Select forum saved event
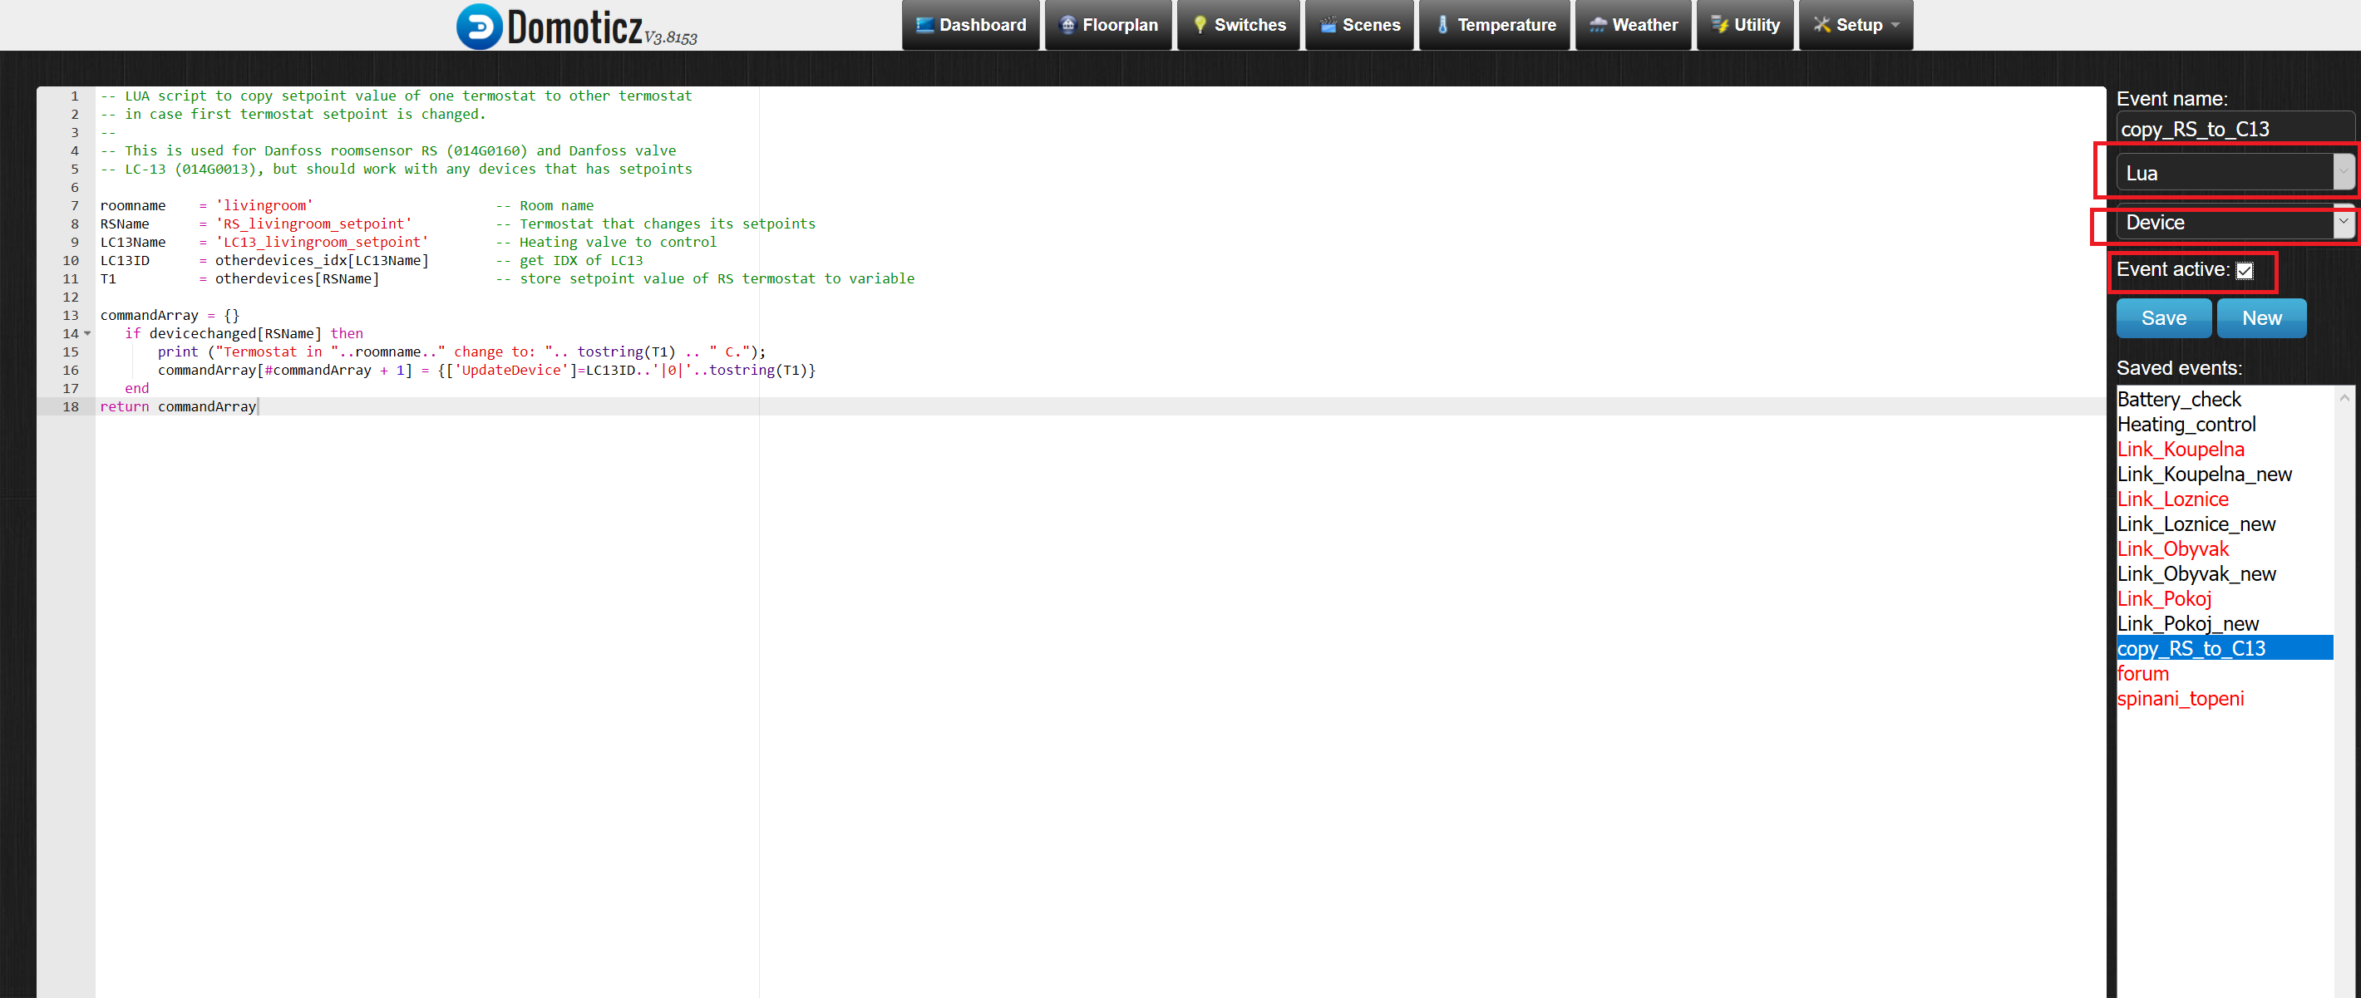The height and width of the screenshot is (998, 2361). point(2225,674)
